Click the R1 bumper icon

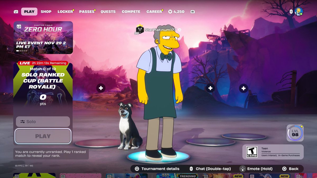tap(193, 12)
